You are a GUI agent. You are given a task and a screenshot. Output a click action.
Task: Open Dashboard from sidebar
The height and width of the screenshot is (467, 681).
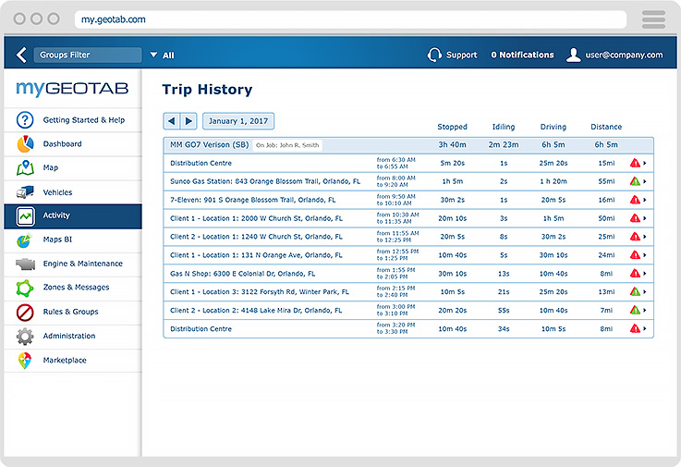(73, 144)
